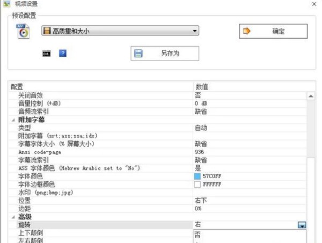The width and height of the screenshot is (322, 243).
Task: Click the scrollbar up arrow
Action: coord(311,96)
